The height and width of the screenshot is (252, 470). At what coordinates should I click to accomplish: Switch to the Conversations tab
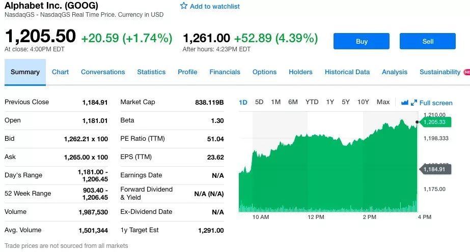tap(103, 72)
